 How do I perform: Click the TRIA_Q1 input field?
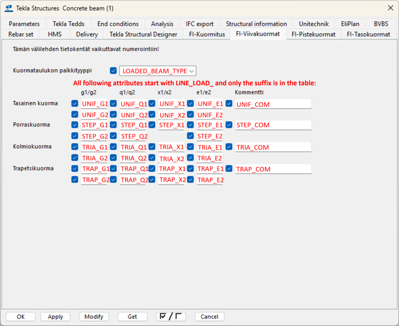tap(133, 147)
